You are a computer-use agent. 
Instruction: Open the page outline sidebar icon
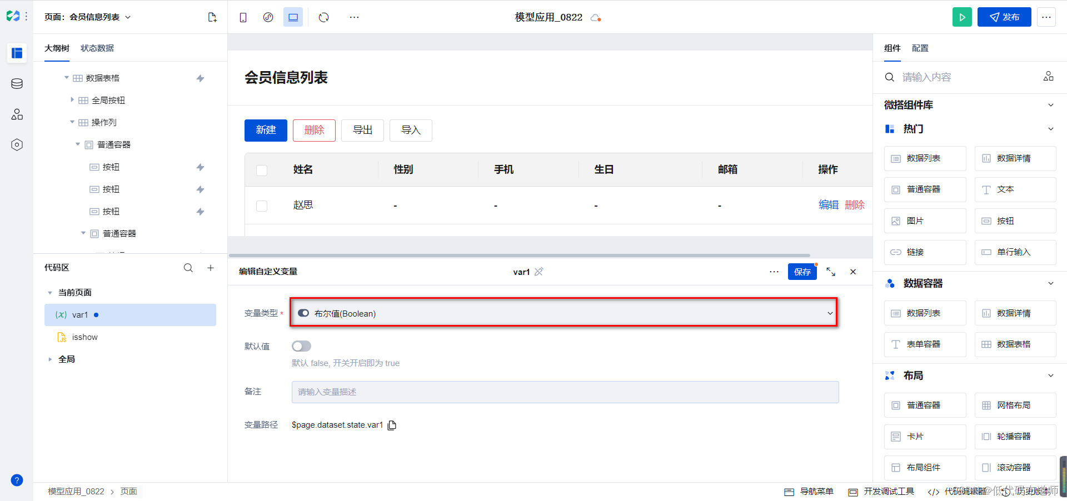point(17,53)
